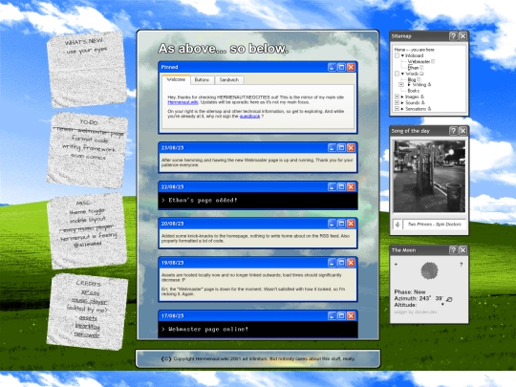The image size is (516, 387).
Task: Expand the Sensations branch in sitemap
Action: coord(397,108)
